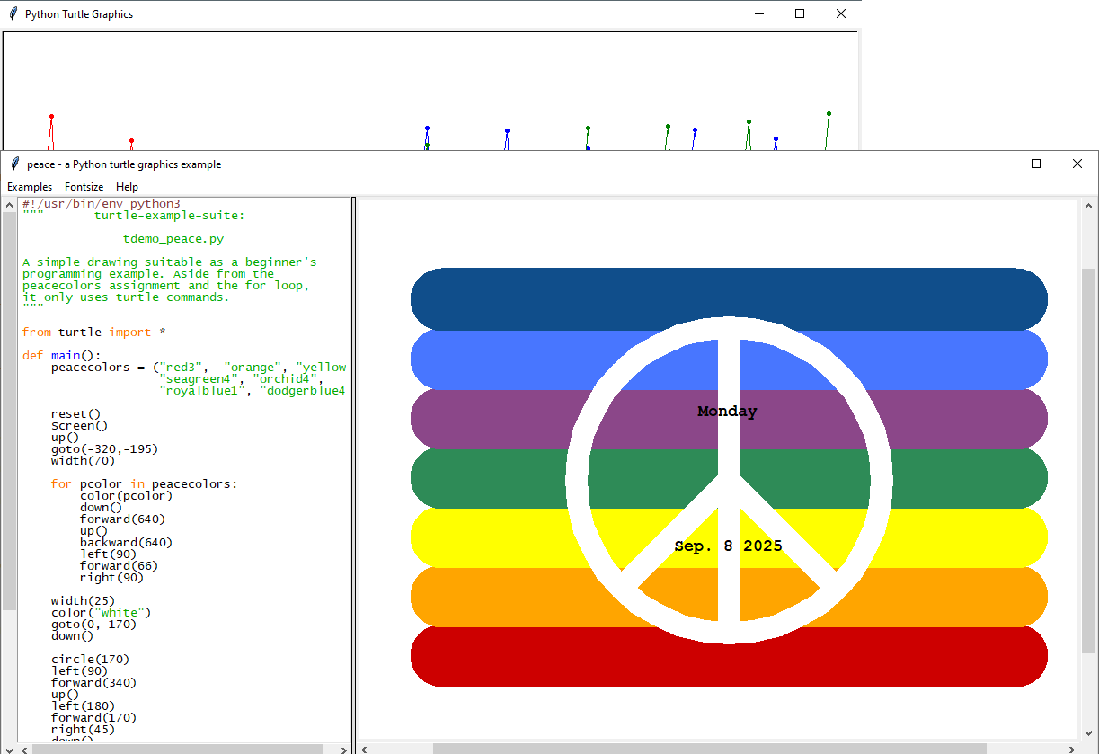This screenshot has width=1099, height=754.
Task: Click the Python Turtle Graphics feather icon
Action: pyautogui.click(x=13, y=14)
